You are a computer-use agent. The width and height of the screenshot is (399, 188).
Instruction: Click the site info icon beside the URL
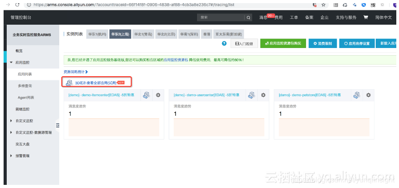tap(29, 4)
